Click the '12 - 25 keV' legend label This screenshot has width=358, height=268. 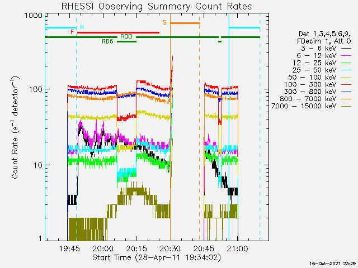(x=314, y=63)
